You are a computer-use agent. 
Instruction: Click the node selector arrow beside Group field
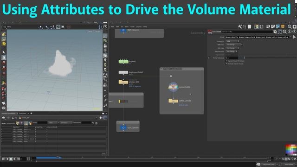click(x=294, y=37)
